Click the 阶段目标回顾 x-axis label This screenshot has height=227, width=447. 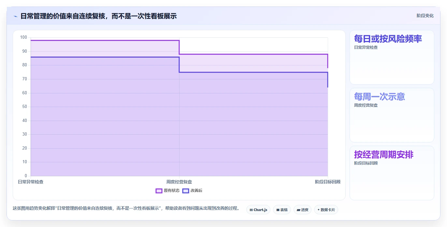coord(328,182)
